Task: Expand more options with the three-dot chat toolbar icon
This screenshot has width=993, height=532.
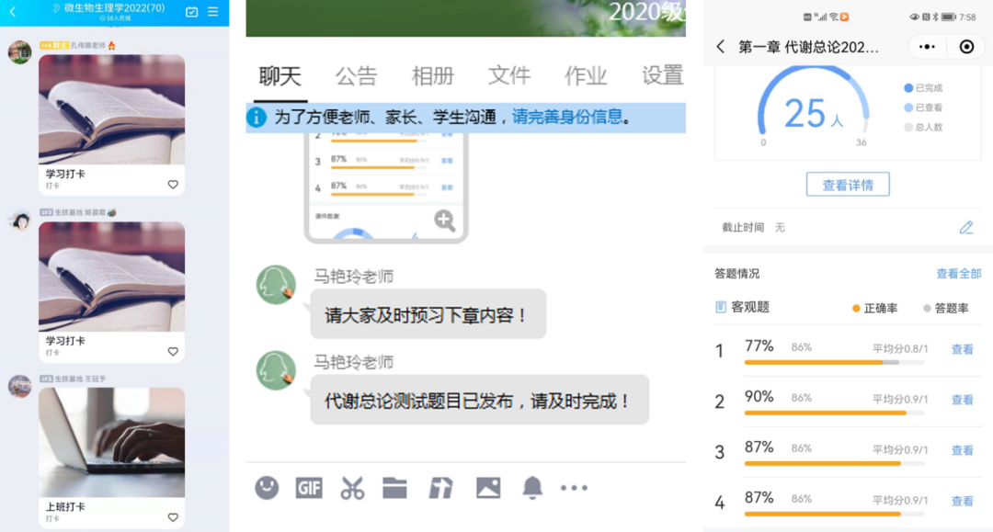Action: (574, 488)
